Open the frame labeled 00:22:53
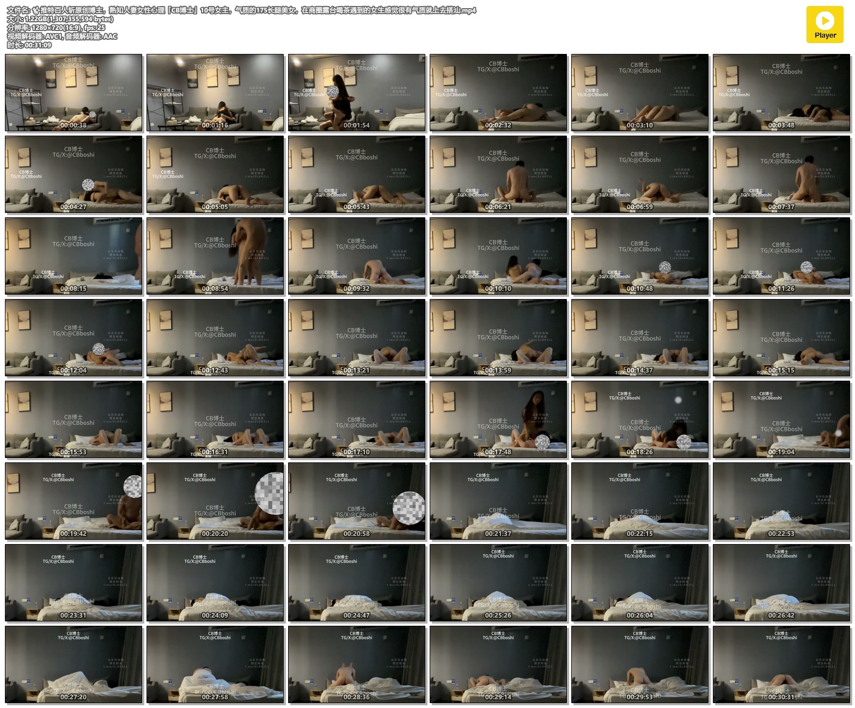The image size is (855, 708). pos(781,501)
